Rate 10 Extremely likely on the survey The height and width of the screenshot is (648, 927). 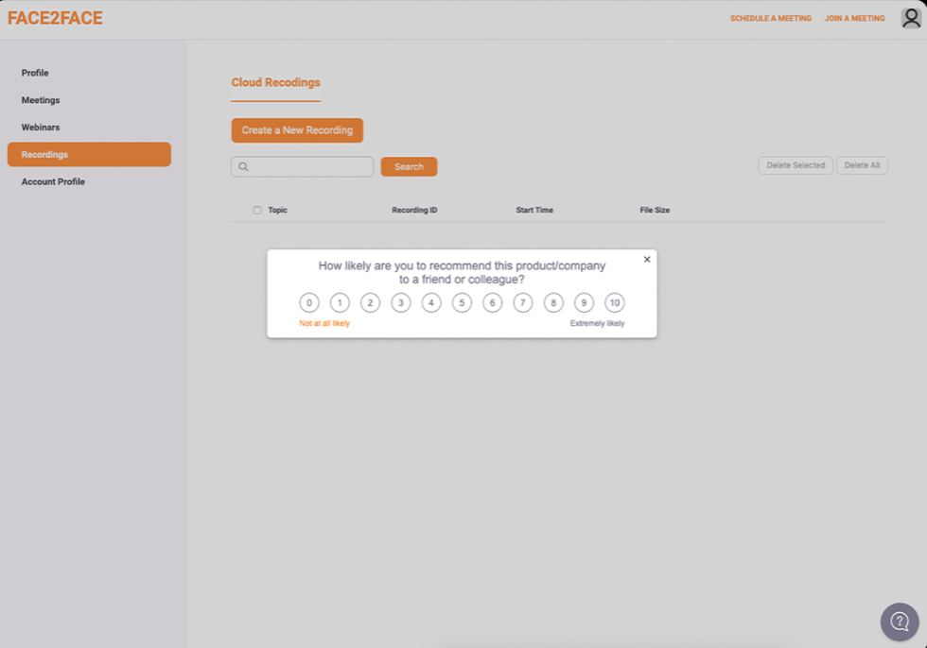click(x=615, y=302)
